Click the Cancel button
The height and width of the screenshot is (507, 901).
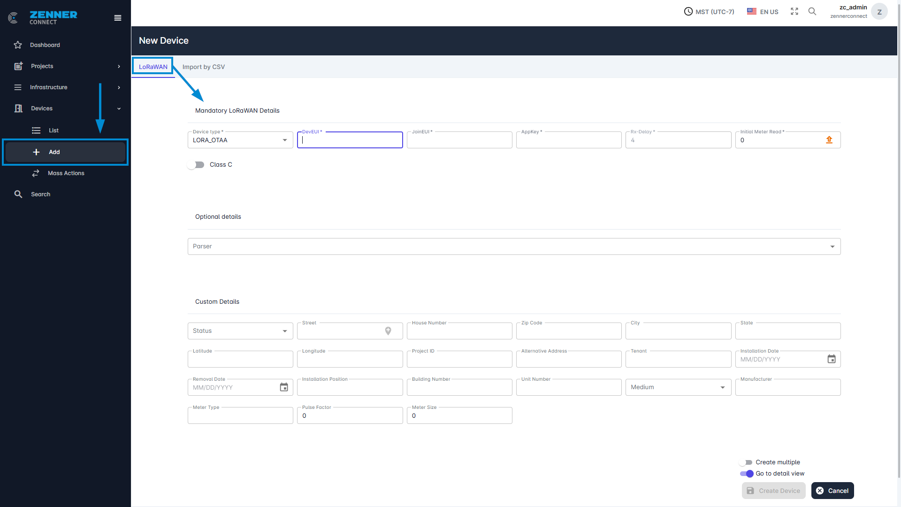coord(832,491)
